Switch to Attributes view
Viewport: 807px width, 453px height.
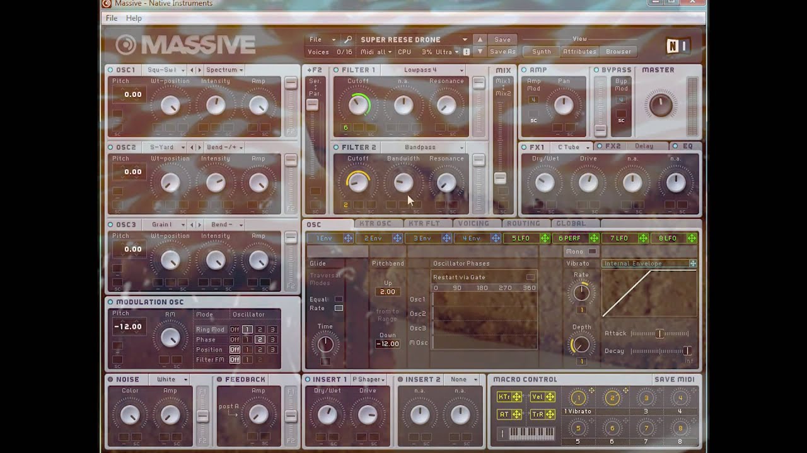coord(579,52)
